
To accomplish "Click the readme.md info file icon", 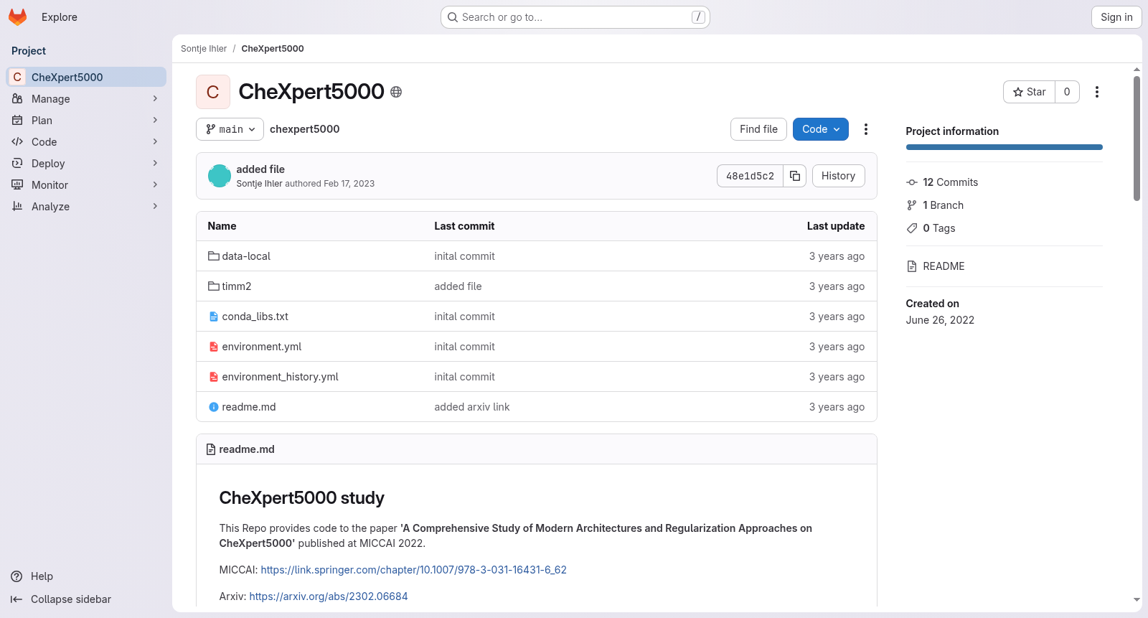I will tap(214, 407).
